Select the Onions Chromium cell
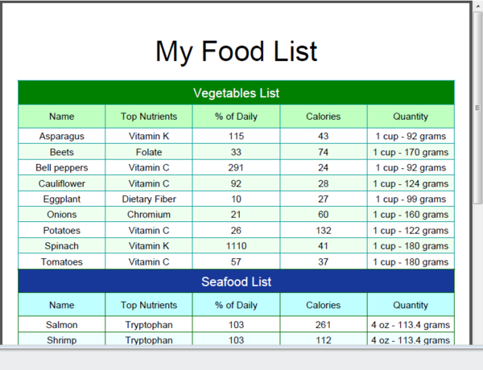This screenshot has width=483, height=370. tap(149, 215)
